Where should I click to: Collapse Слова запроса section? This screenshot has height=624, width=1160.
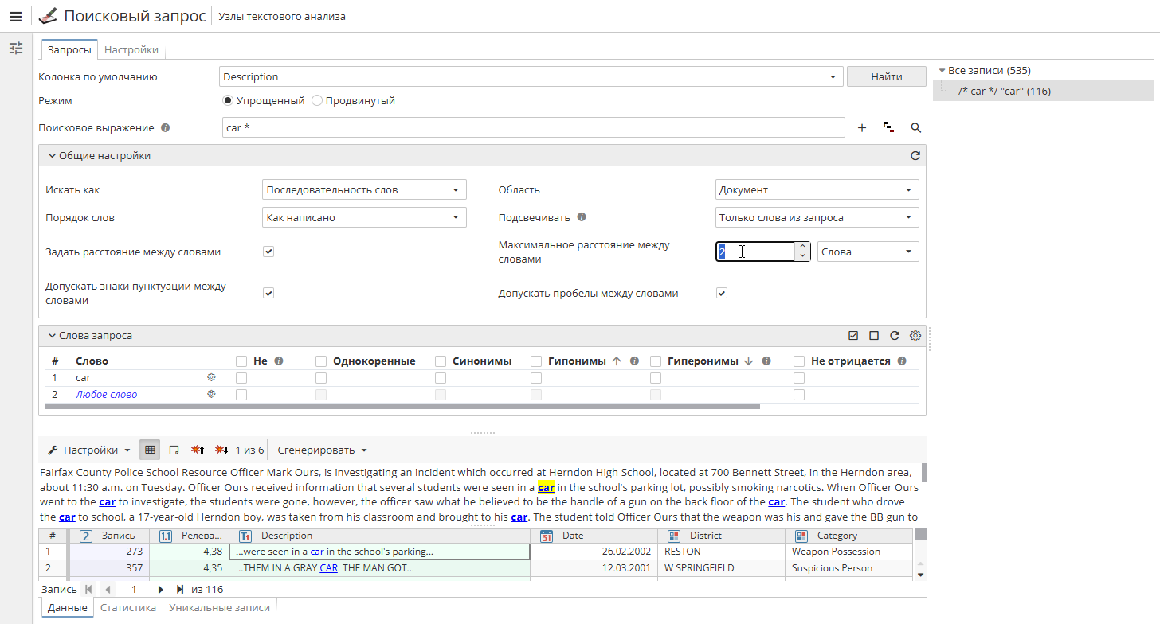(x=52, y=336)
